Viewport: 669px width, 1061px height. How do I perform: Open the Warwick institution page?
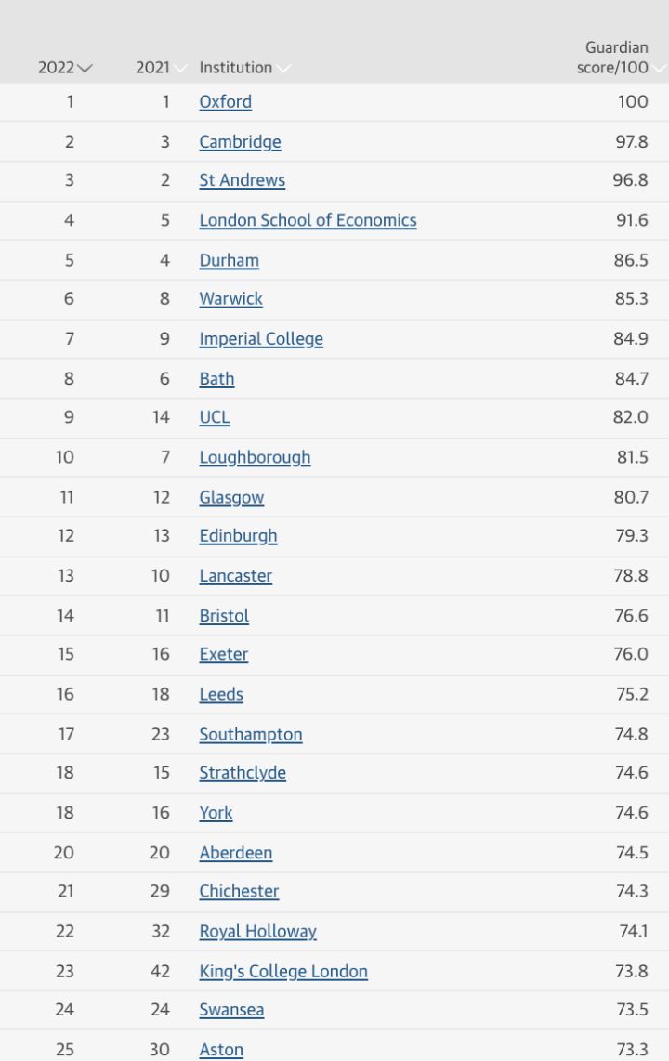pyautogui.click(x=230, y=299)
